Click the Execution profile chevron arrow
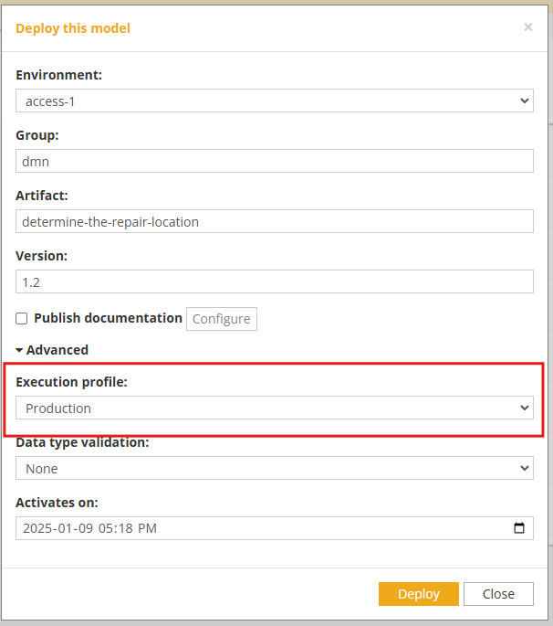 tap(525, 408)
